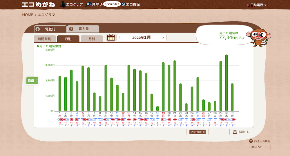Click the day 25 土 date label
The width and height of the screenshot is (290, 156).
[x=198, y=115]
